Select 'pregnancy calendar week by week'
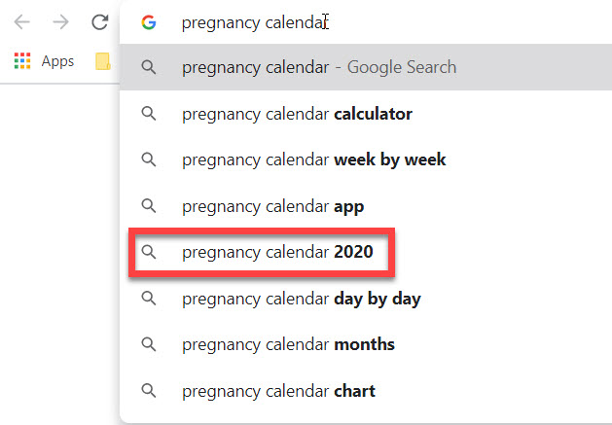 (x=313, y=159)
